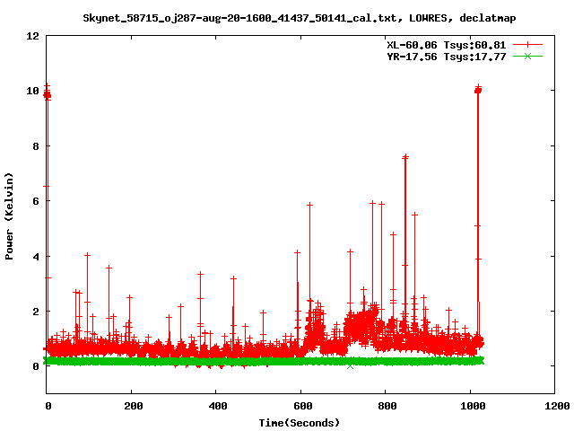Click the red line sample beside XL legend
The image size is (574, 431).
[x=527, y=45]
